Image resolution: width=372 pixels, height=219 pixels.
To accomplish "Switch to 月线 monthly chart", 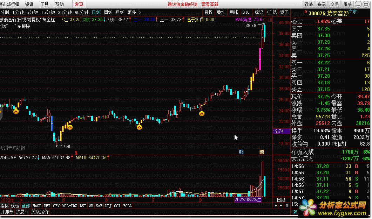I will pos(120,12).
